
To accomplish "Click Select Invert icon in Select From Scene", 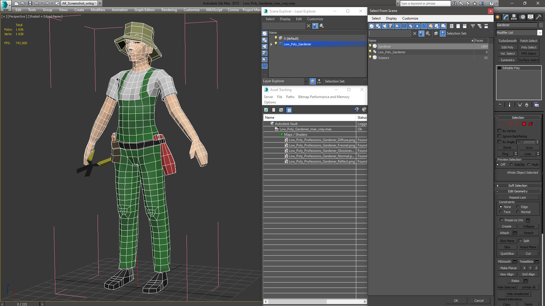I will click(465, 26).
